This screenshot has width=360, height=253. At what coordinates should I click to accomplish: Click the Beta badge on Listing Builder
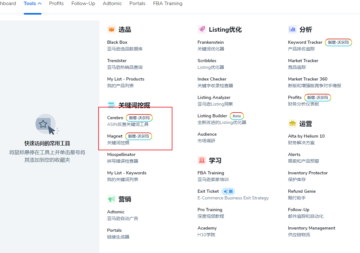(237, 116)
